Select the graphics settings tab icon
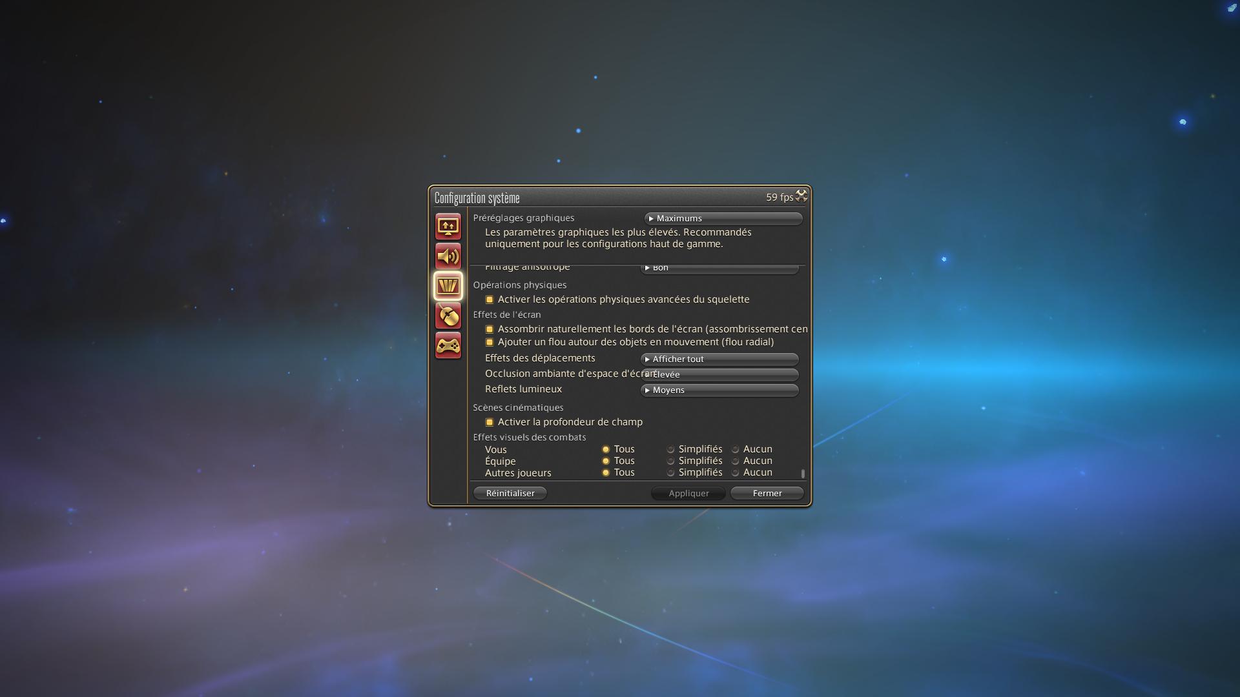Image resolution: width=1240 pixels, height=697 pixels. (448, 286)
